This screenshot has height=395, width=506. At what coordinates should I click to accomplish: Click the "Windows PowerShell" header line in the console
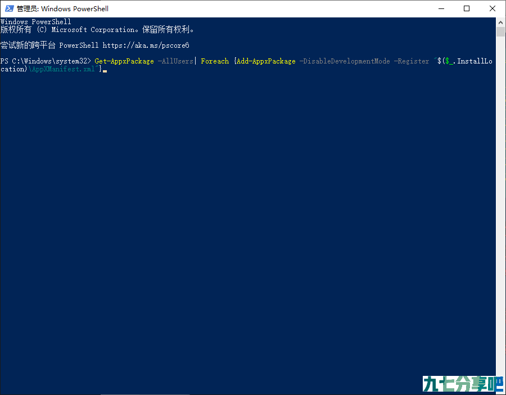(x=36, y=21)
